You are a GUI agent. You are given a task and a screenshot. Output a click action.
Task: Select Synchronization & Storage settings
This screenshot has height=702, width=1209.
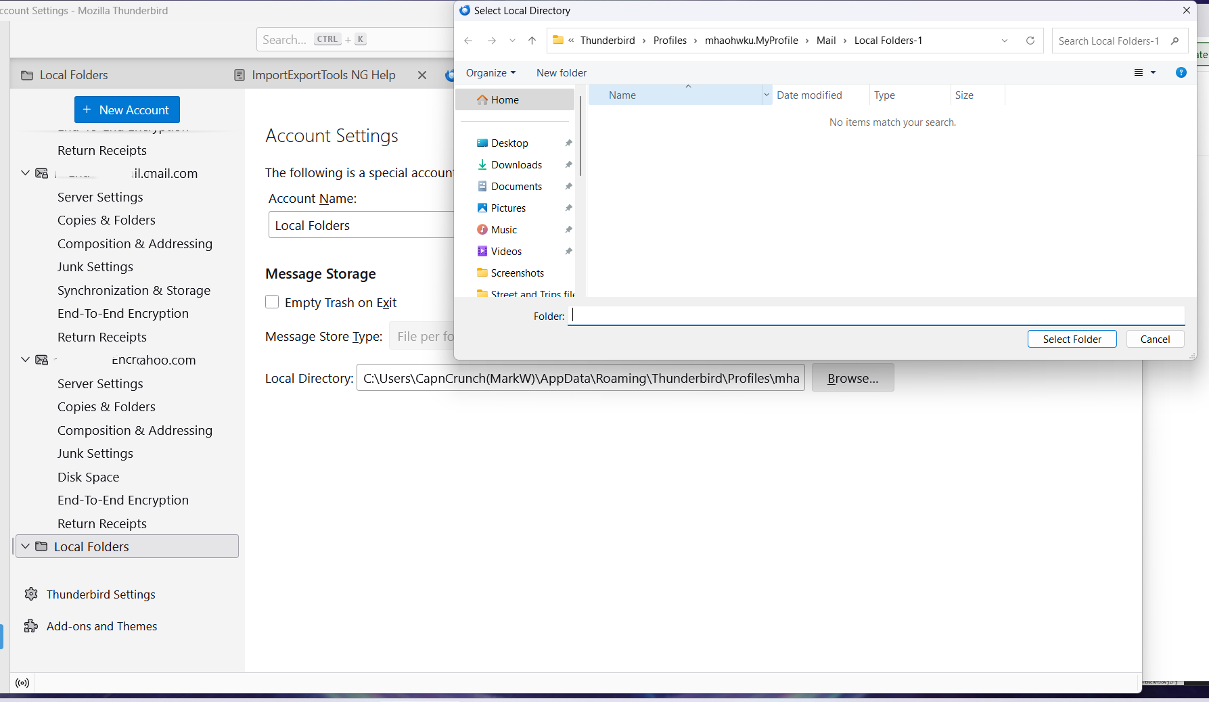click(x=134, y=290)
